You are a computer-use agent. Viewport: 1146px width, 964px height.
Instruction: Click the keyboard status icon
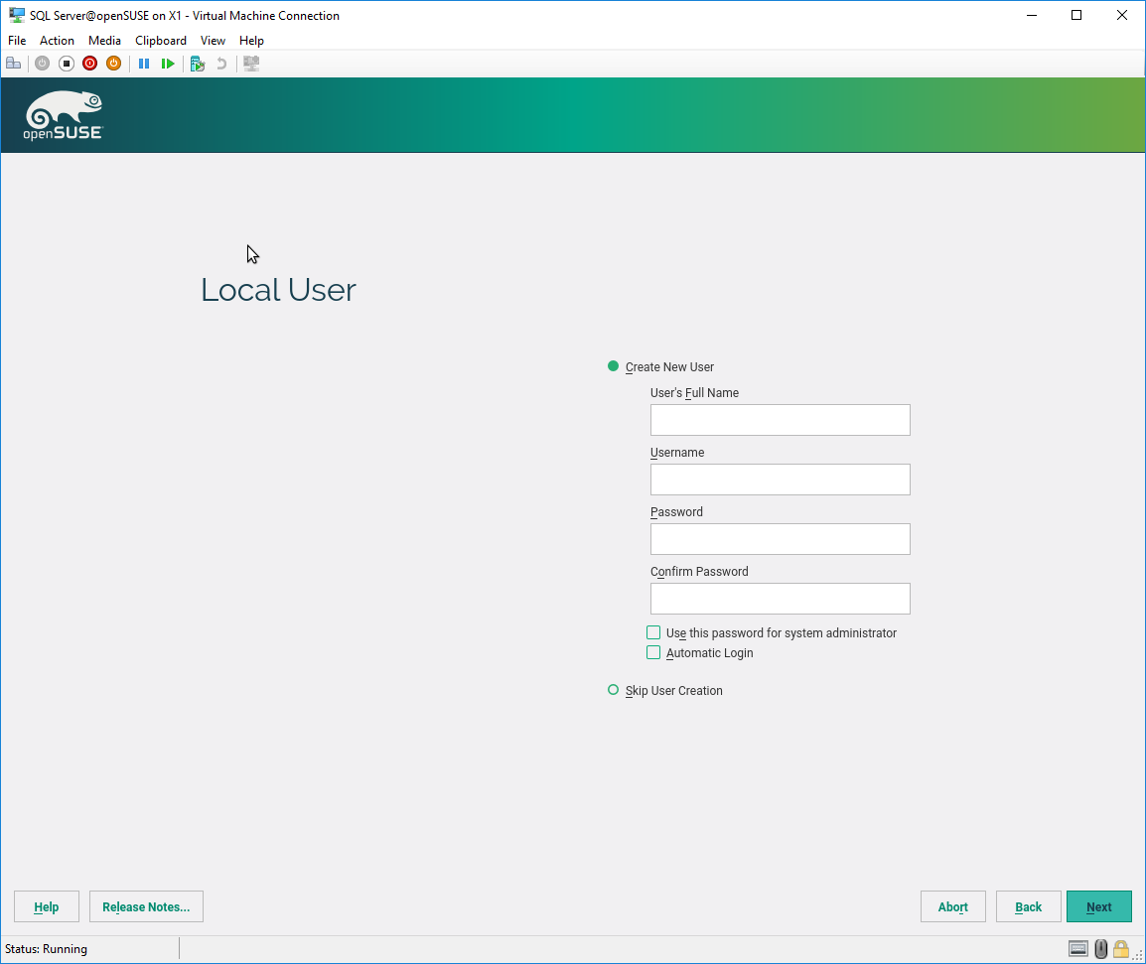click(x=1078, y=949)
